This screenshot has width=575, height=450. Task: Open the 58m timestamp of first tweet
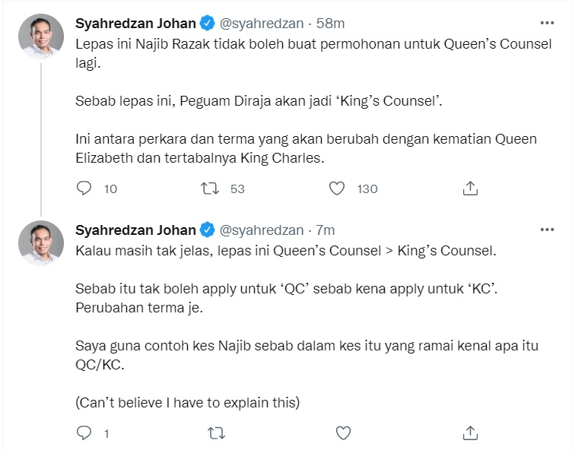tap(330, 24)
